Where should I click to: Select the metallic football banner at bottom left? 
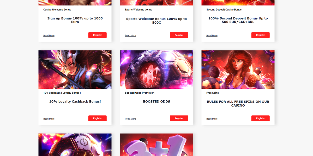(x=75, y=145)
